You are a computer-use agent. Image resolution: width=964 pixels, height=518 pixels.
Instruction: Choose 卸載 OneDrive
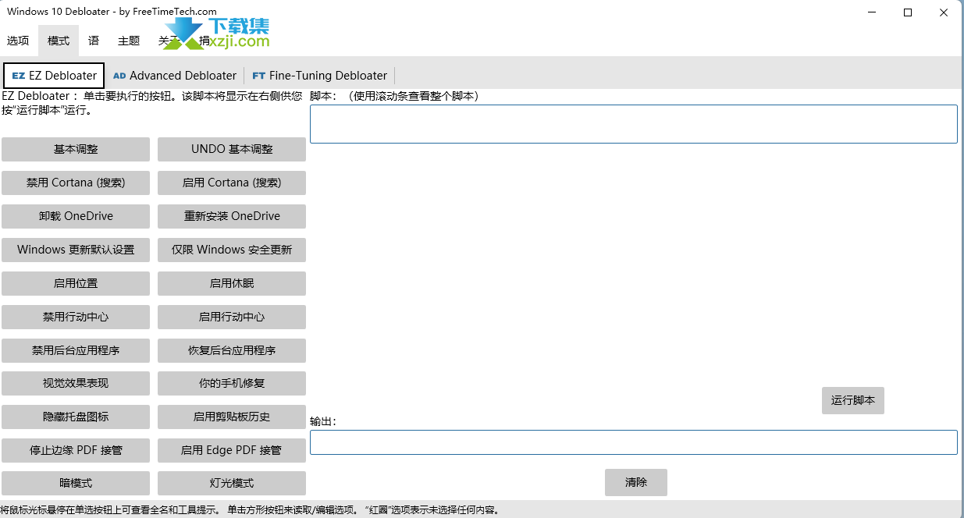pos(76,216)
